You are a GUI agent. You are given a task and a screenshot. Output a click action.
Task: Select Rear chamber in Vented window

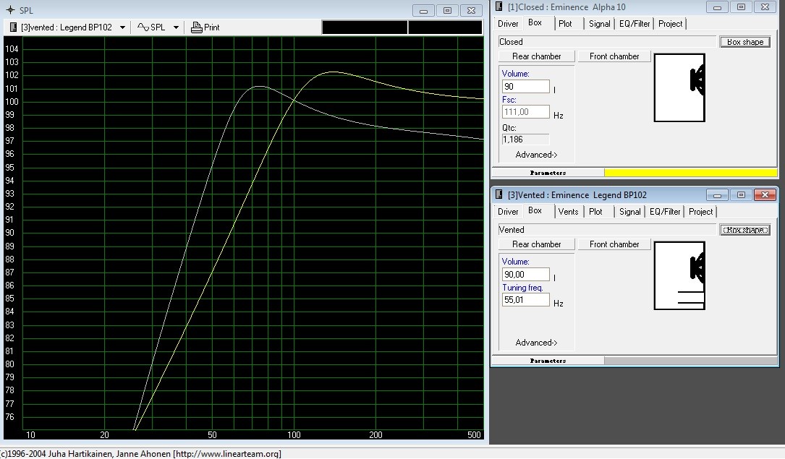pos(536,244)
